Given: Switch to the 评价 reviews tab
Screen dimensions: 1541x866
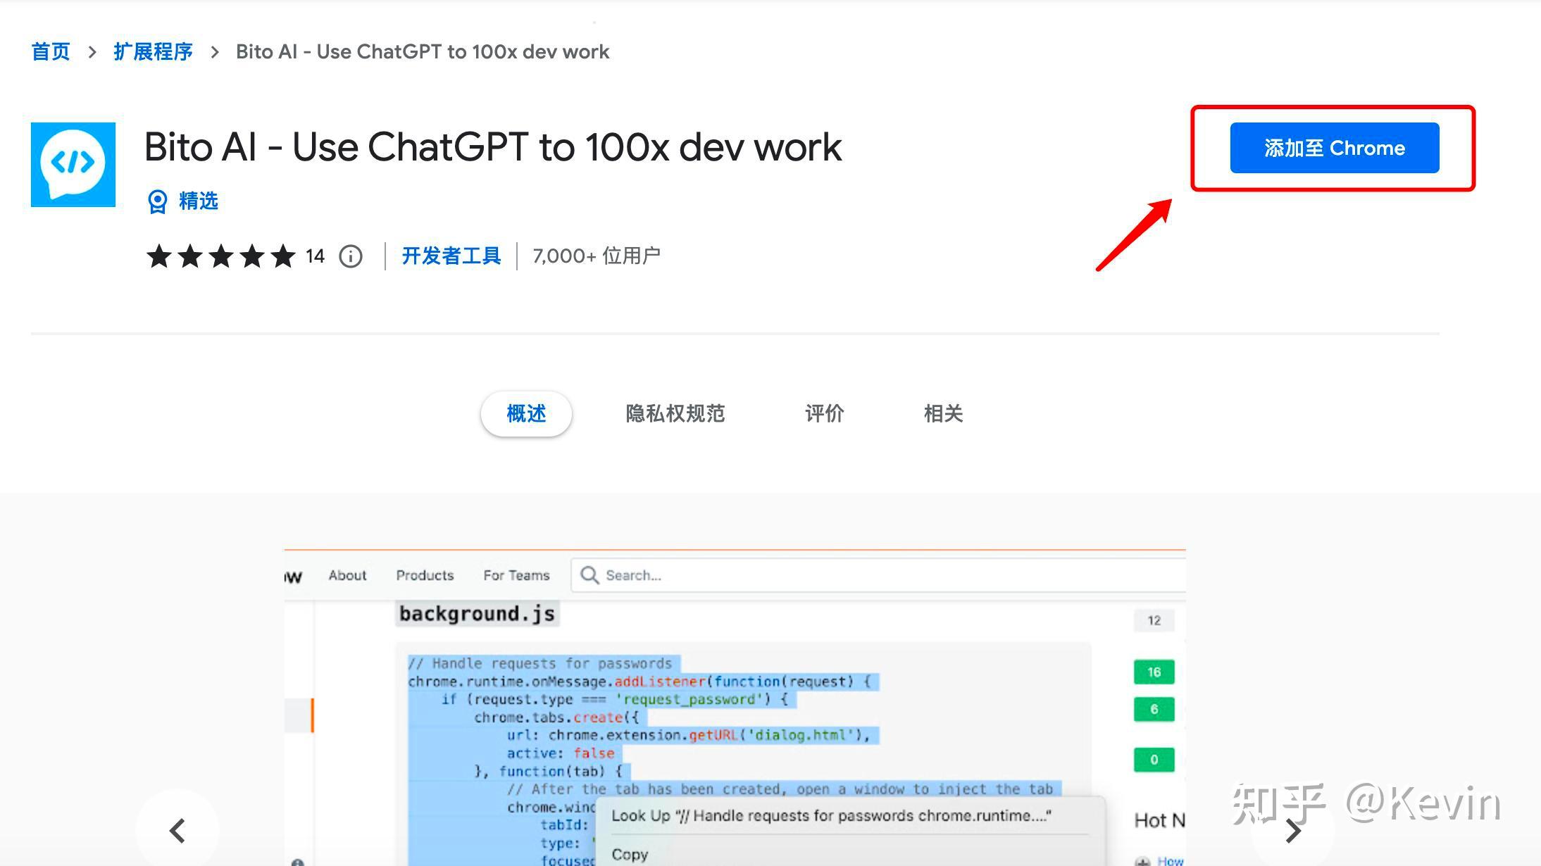Looking at the screenshot, I should pos(824,414).
